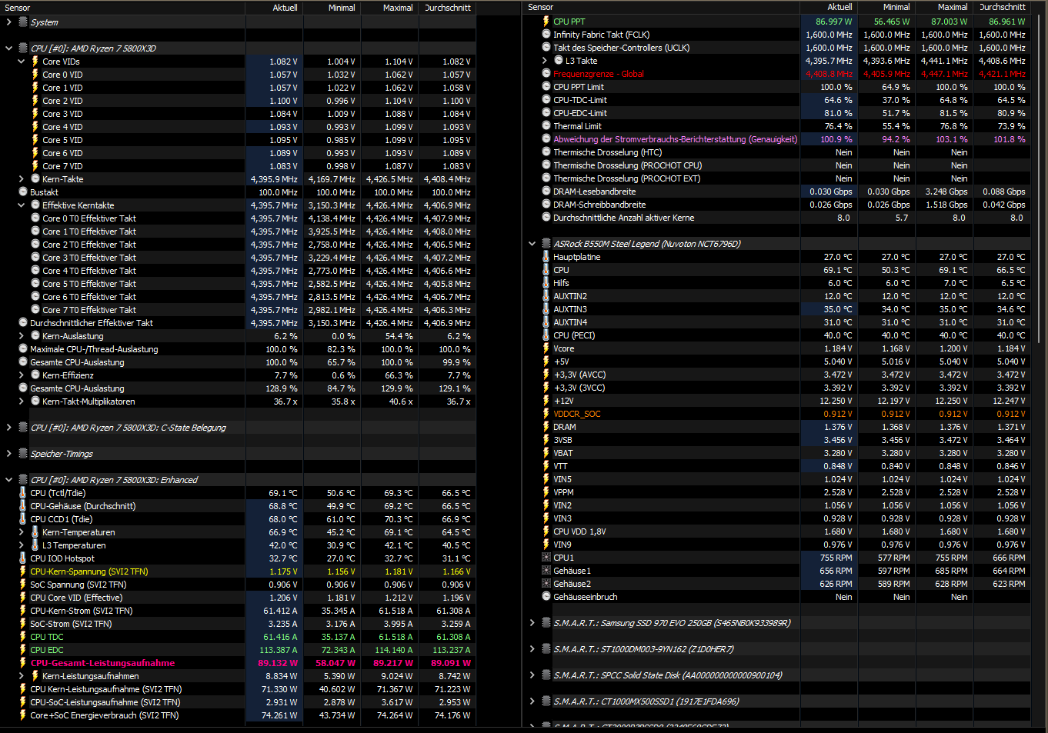
Task: Collapse the Effektive Kerntakte subtree
Action: [x=22, y=205]
